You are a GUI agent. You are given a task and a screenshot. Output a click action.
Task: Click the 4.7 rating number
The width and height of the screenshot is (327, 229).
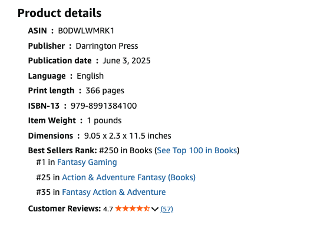point(108,209)
